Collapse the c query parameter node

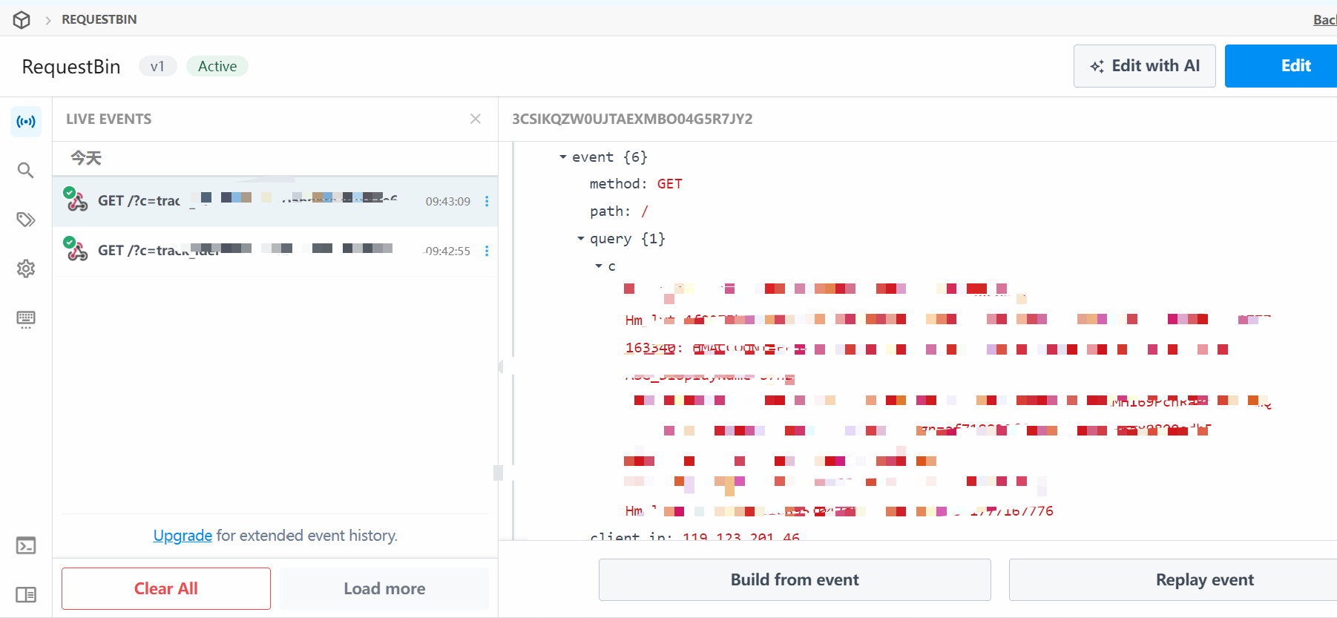coord(599,266)
